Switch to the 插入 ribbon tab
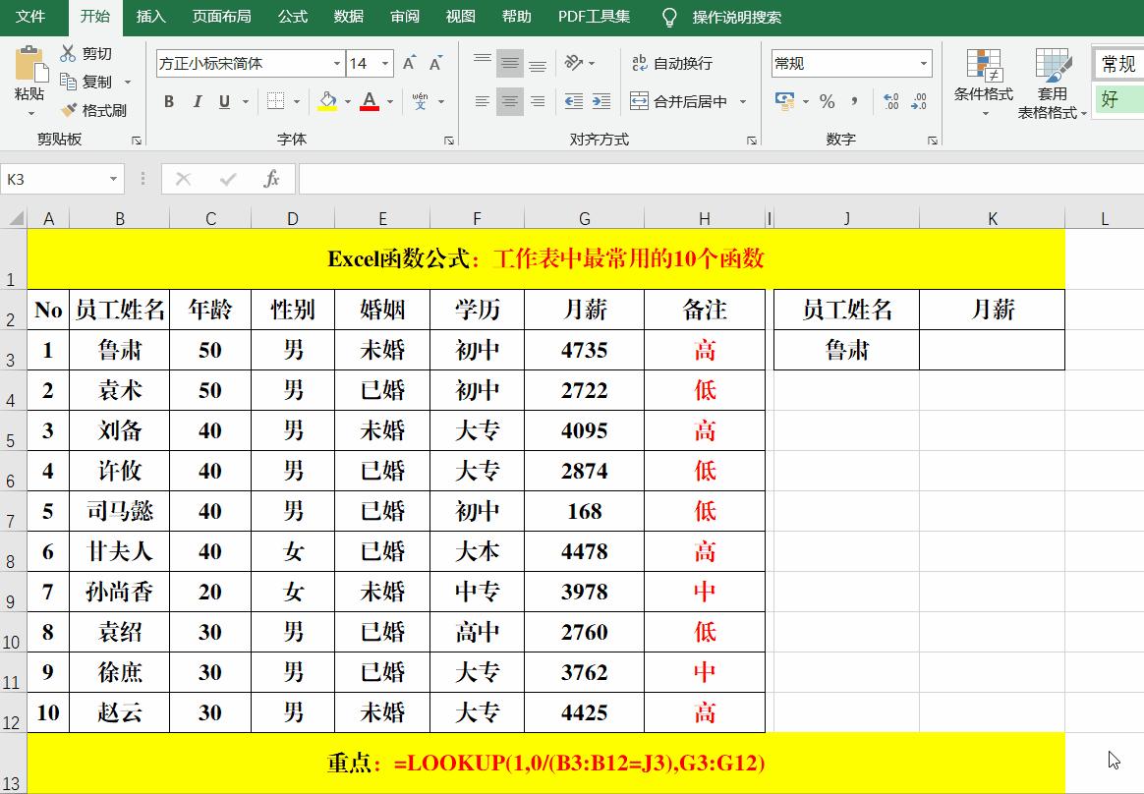The image size is (1144, 794). point(149,17)
